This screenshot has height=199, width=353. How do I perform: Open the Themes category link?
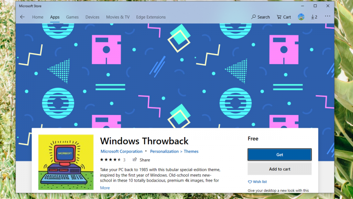click(191, 151)
